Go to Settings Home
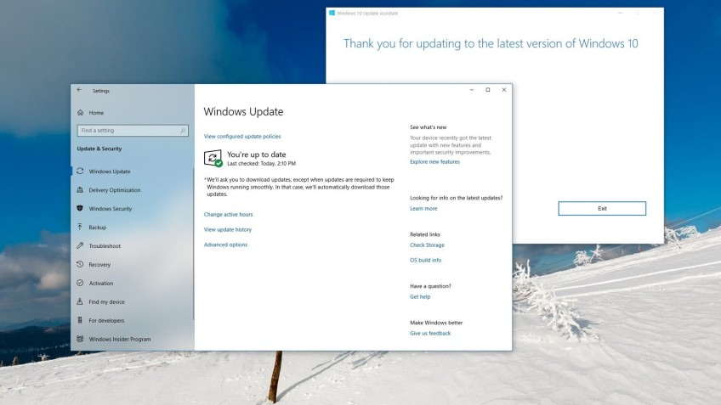The height and width of the screenshot is (405, 721). pos(96,112)
